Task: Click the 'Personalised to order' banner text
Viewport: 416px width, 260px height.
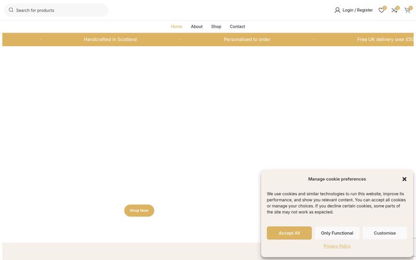Action: [x=247, y=39]
